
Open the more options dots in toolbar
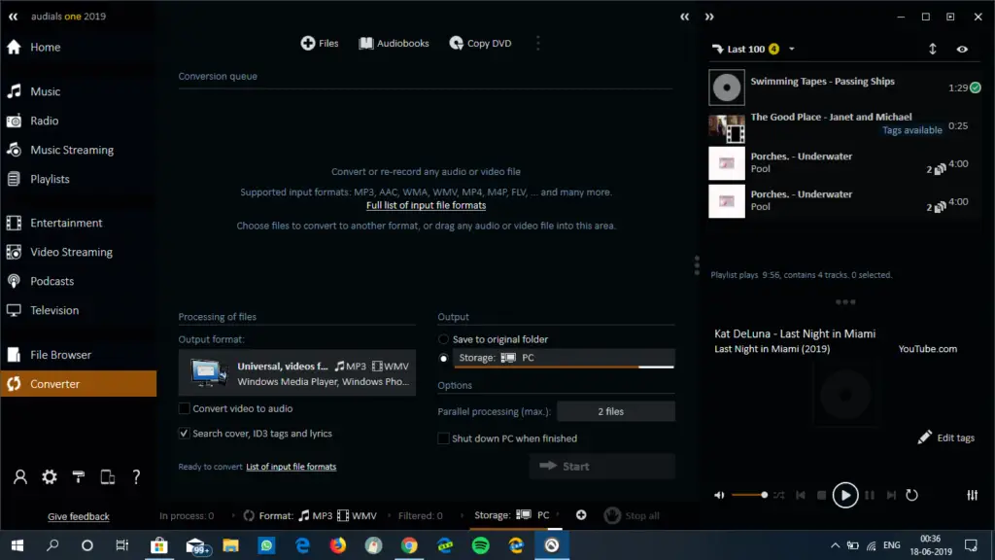(538, 43)
